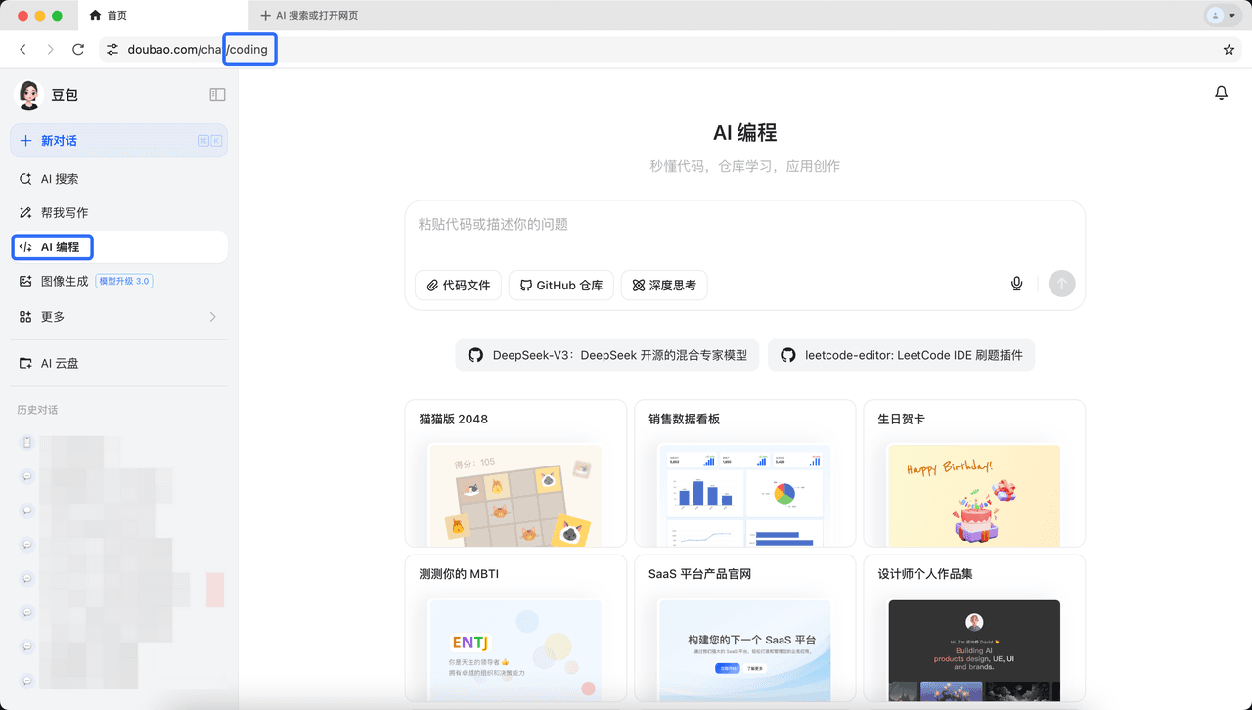Image resolution: width=1252 pixels, height=710 pixels.
Task: Click the 代码文件 upload button
Action: pos(459,286)
